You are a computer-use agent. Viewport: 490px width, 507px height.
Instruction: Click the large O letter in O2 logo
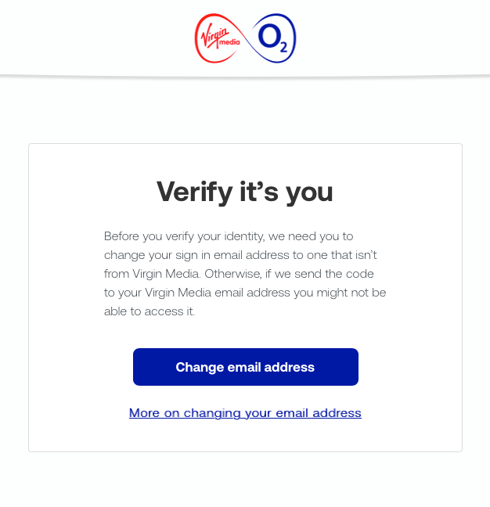[x=268, y=37]
